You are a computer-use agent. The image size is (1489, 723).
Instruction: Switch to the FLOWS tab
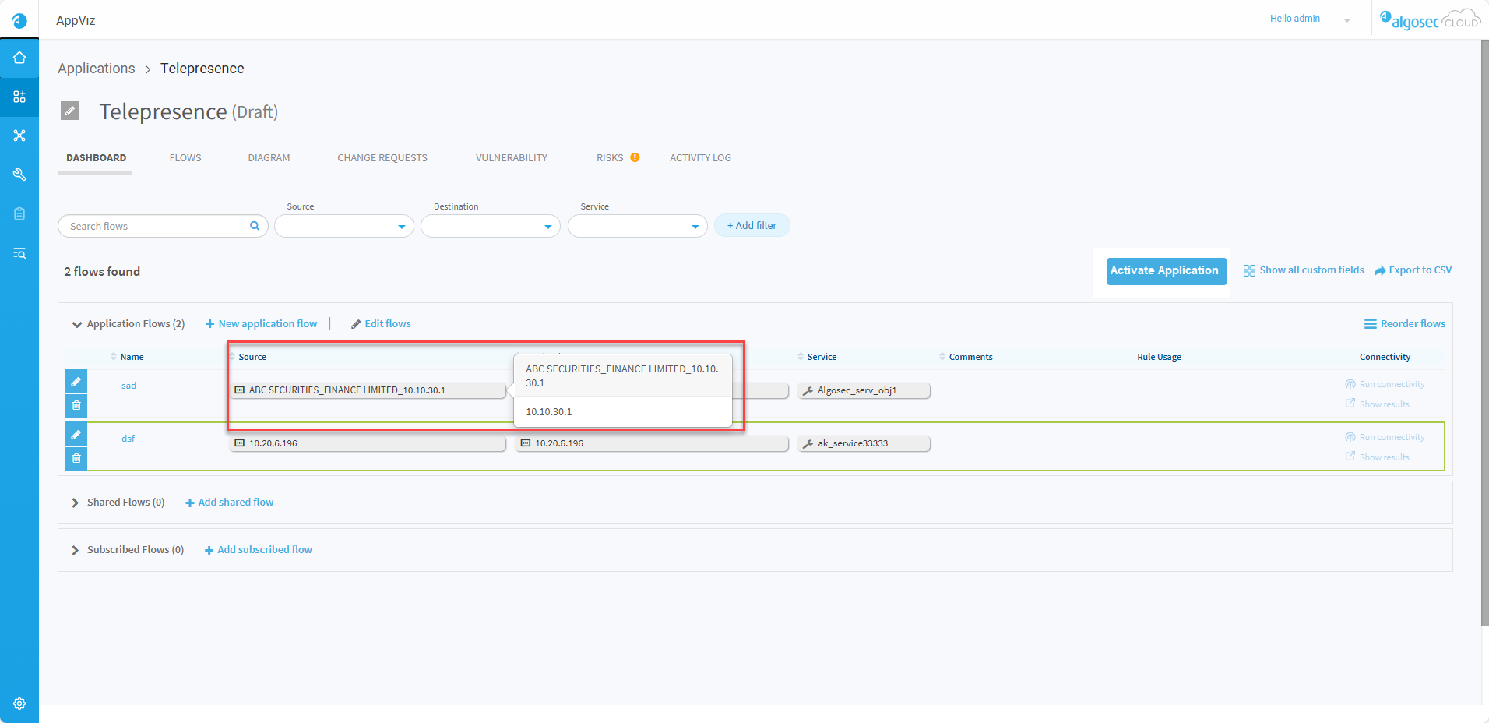[x=185, y=158]
